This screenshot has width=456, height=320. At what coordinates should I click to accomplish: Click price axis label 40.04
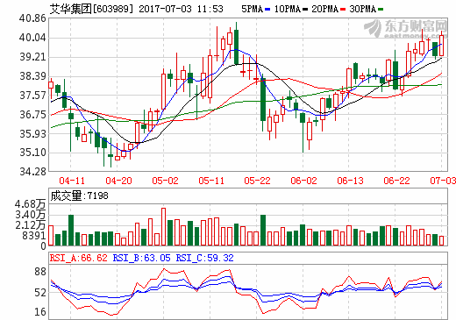point(32,38)
